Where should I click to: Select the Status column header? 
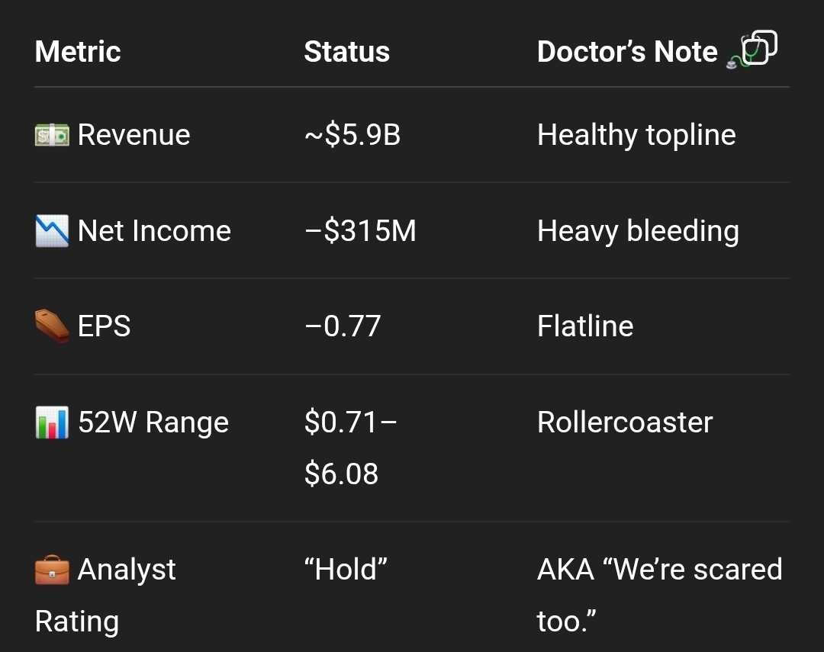(x=346, y=52)
